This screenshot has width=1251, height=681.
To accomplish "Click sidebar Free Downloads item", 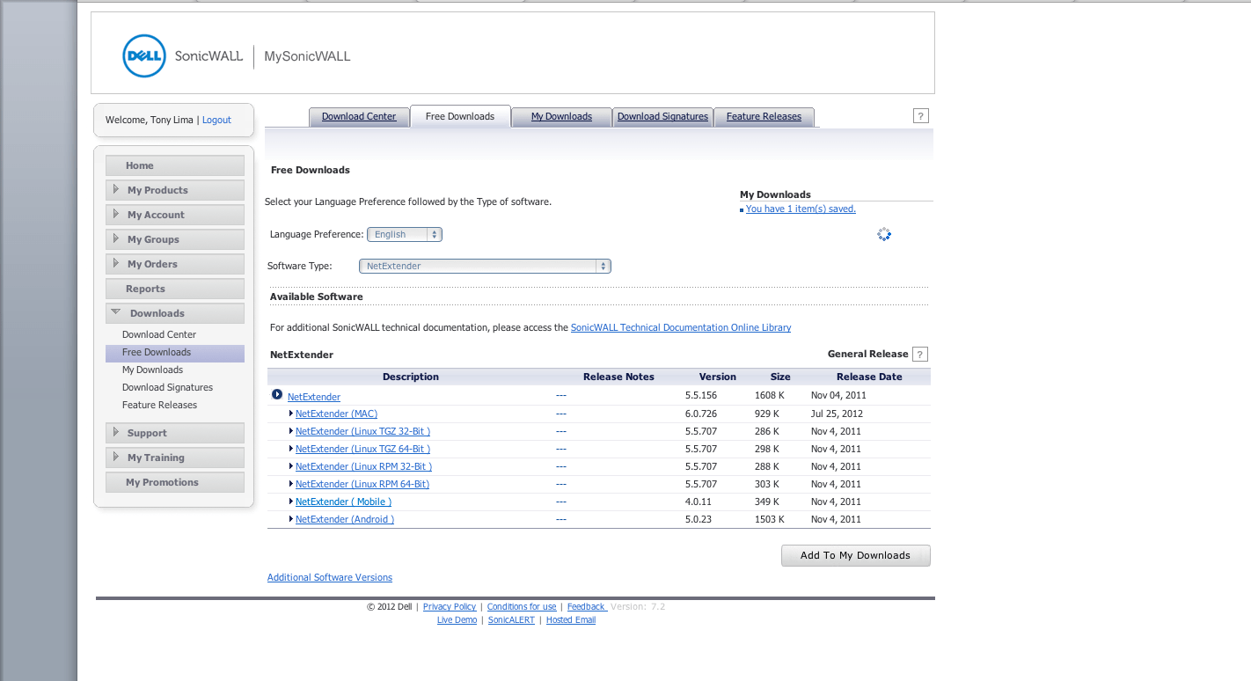I will [x=175, y=352].
